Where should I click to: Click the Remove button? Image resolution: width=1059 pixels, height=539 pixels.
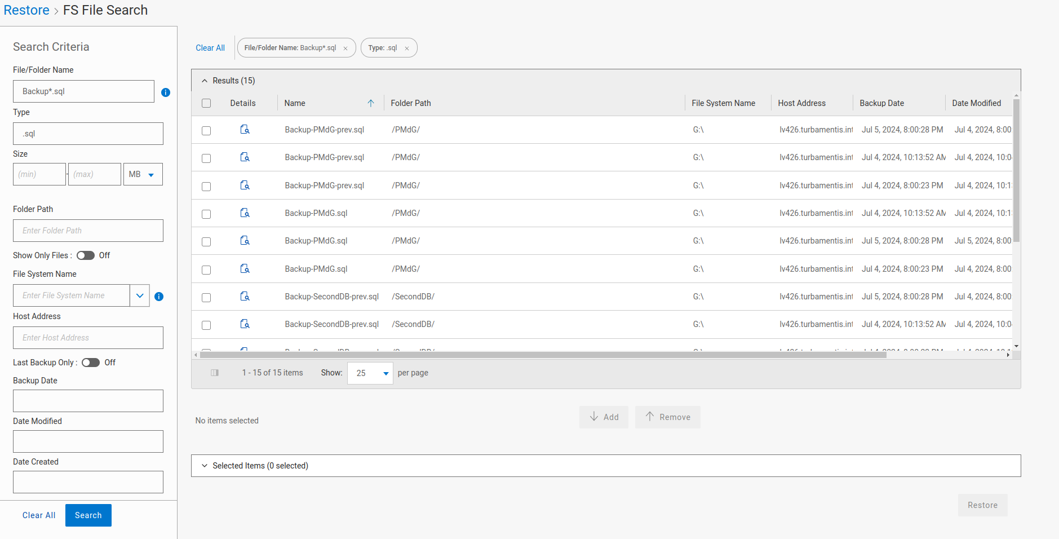(x=668, y=417)
